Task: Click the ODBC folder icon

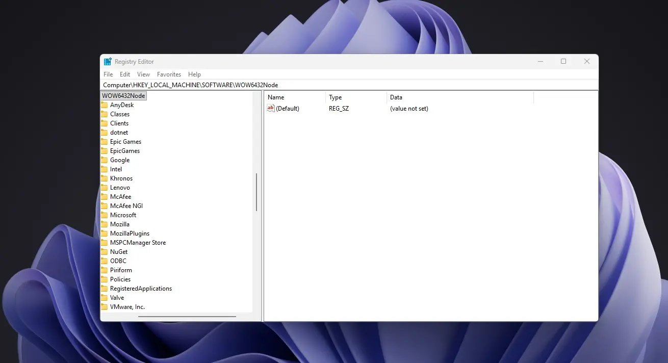Action: (104, 261)
